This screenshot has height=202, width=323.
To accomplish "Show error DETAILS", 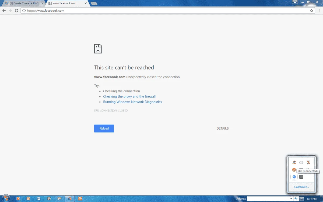I will pos(223,128).
